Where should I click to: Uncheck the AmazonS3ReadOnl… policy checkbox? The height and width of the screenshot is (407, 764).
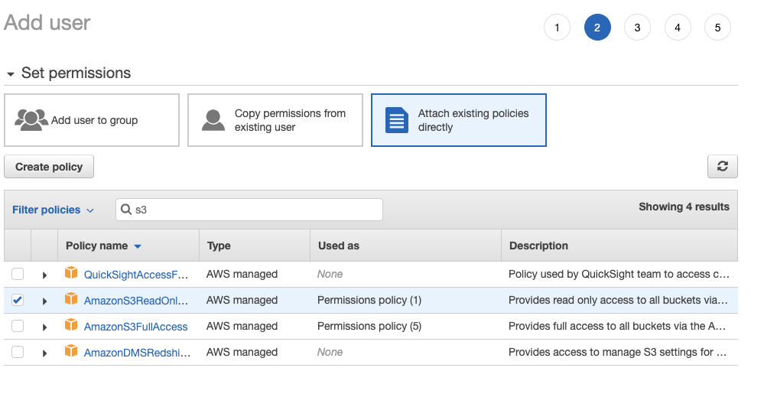click(18, 300)
